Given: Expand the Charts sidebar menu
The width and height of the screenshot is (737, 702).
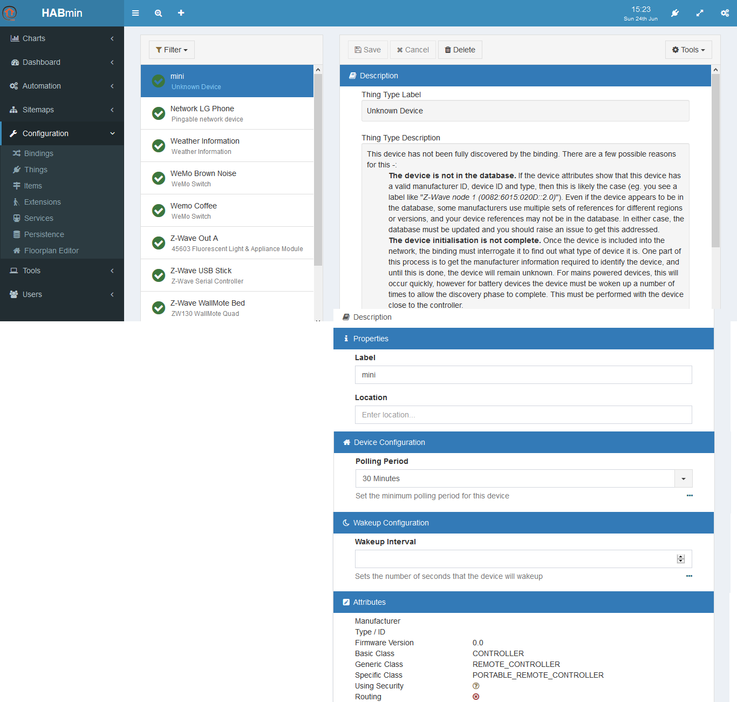Looking at the screenshot, I should 62,38.
